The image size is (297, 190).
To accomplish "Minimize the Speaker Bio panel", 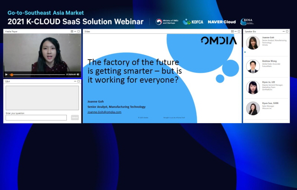I will point(284,32).
